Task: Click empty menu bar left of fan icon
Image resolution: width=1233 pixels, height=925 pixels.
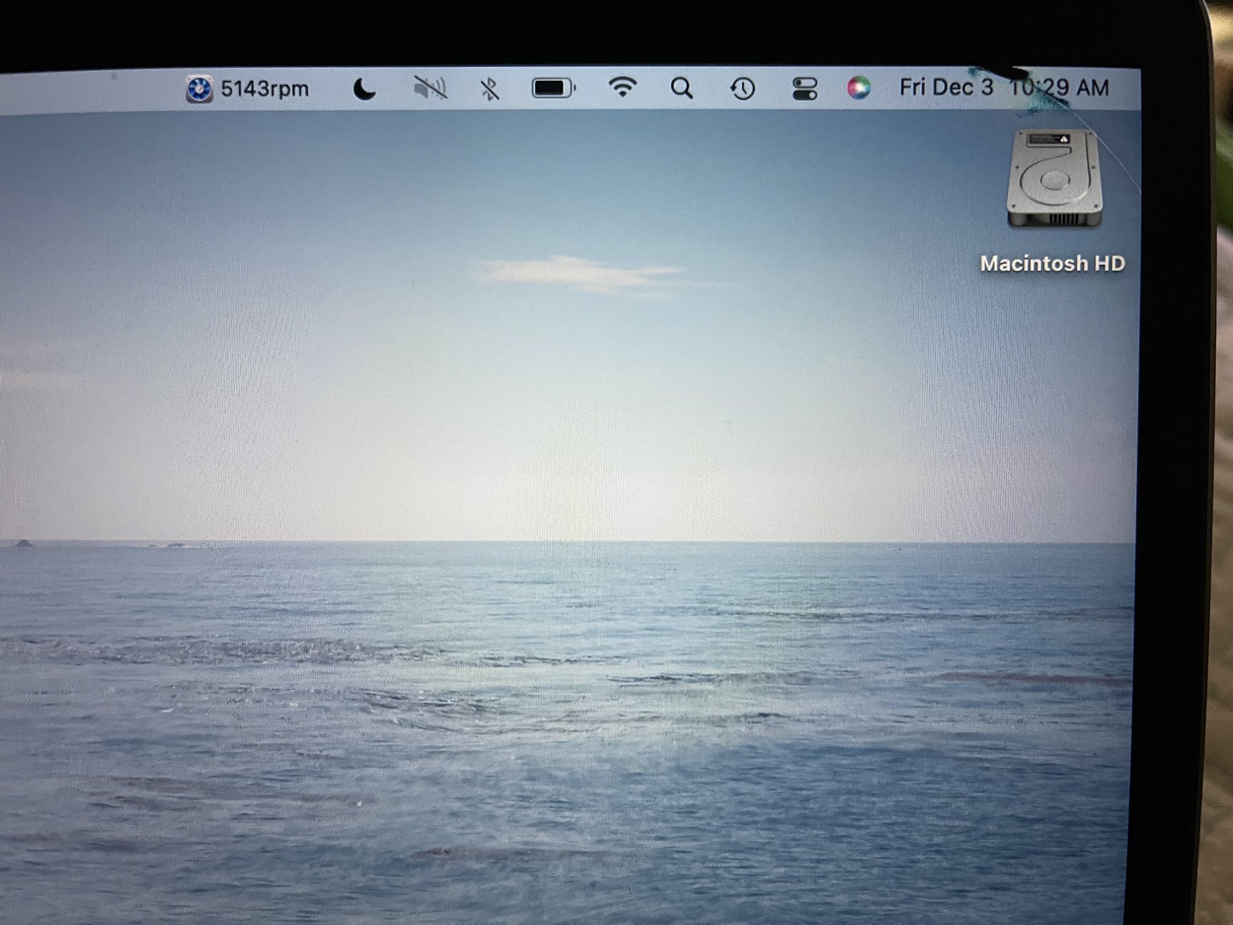Action: [92, 91]
